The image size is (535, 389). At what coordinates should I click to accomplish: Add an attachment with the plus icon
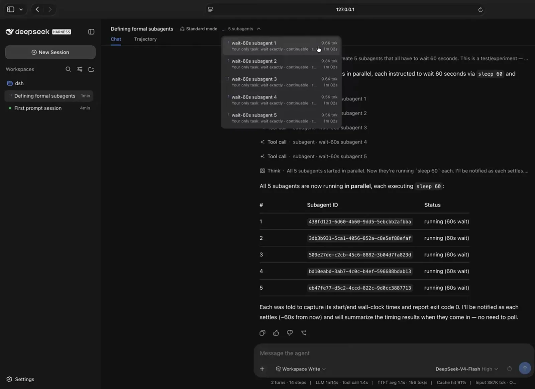(262, 369)
